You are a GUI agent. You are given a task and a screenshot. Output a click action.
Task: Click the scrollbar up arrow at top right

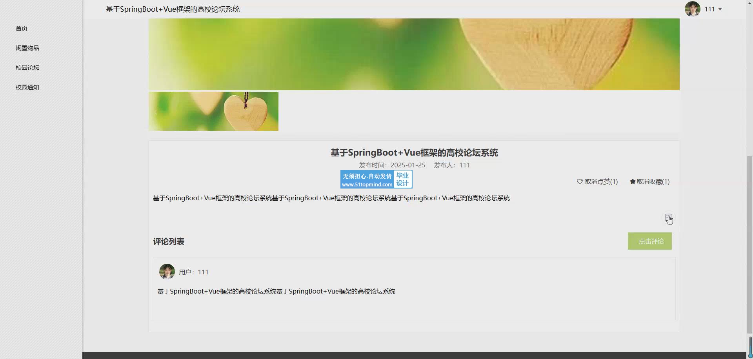[749, 3]
